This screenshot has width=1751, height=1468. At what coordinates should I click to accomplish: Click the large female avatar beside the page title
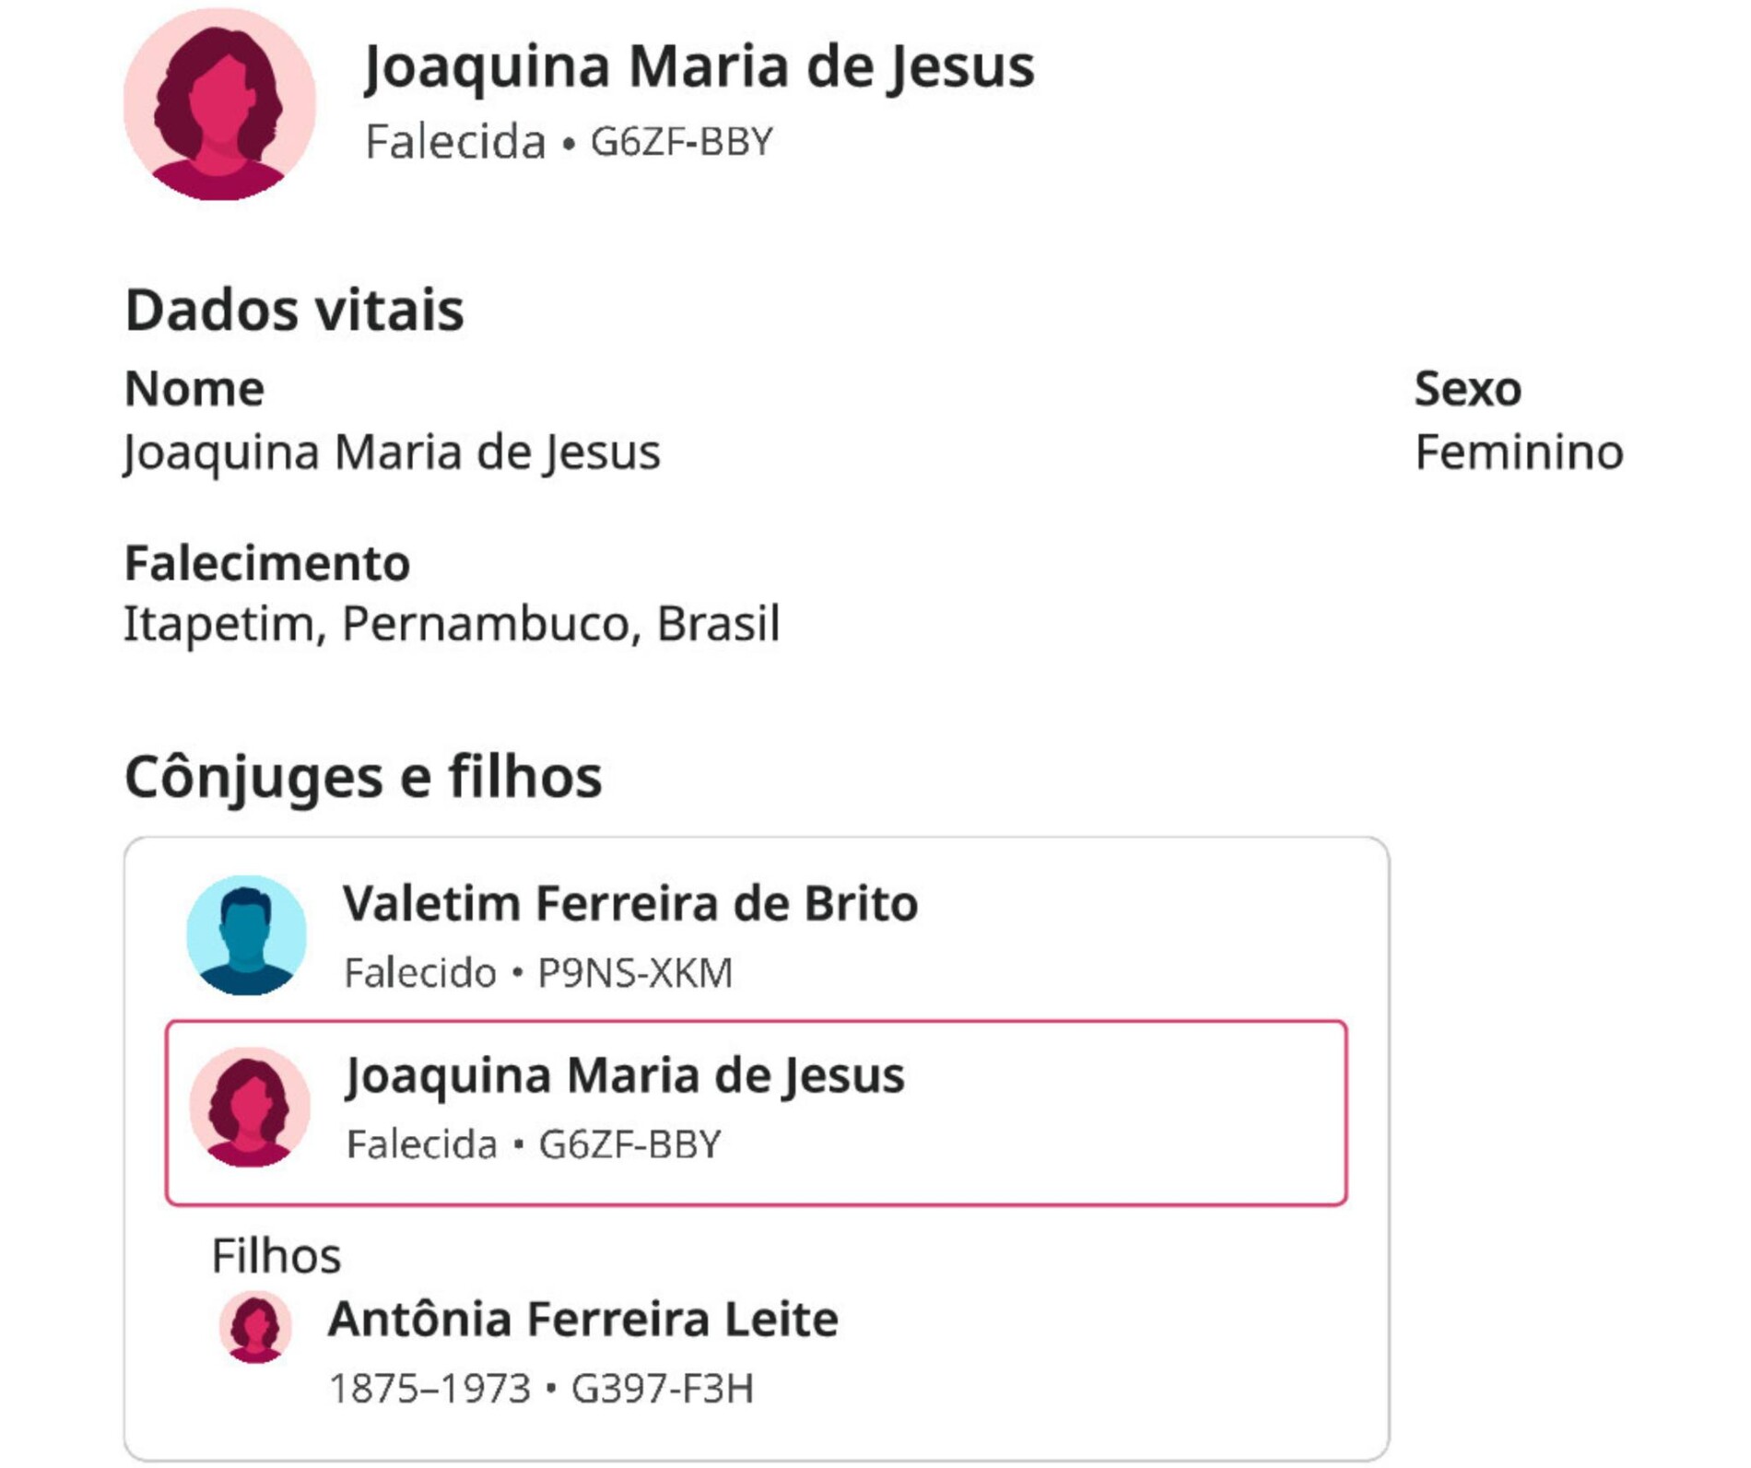coord(219,104)
